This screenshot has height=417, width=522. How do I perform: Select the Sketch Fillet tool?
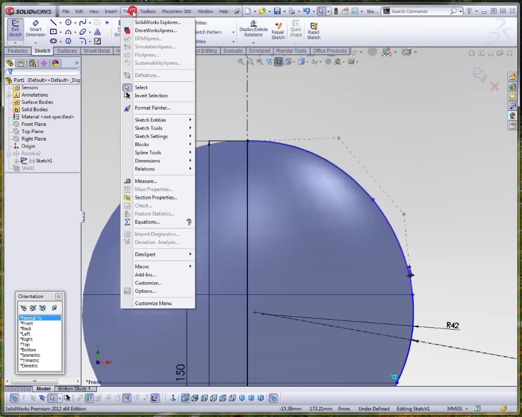pyautogui.click(x=83, y=41)
